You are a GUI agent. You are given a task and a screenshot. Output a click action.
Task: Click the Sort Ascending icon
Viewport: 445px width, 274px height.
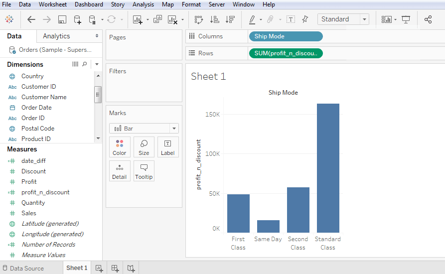point(215,19)
